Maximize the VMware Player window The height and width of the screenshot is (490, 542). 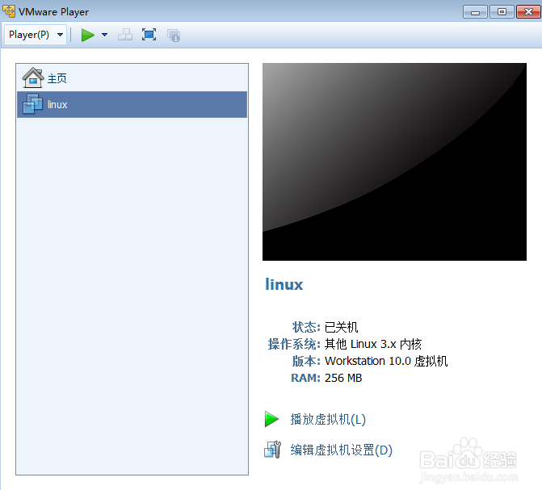pyautogui.click(x=502, y=12)
